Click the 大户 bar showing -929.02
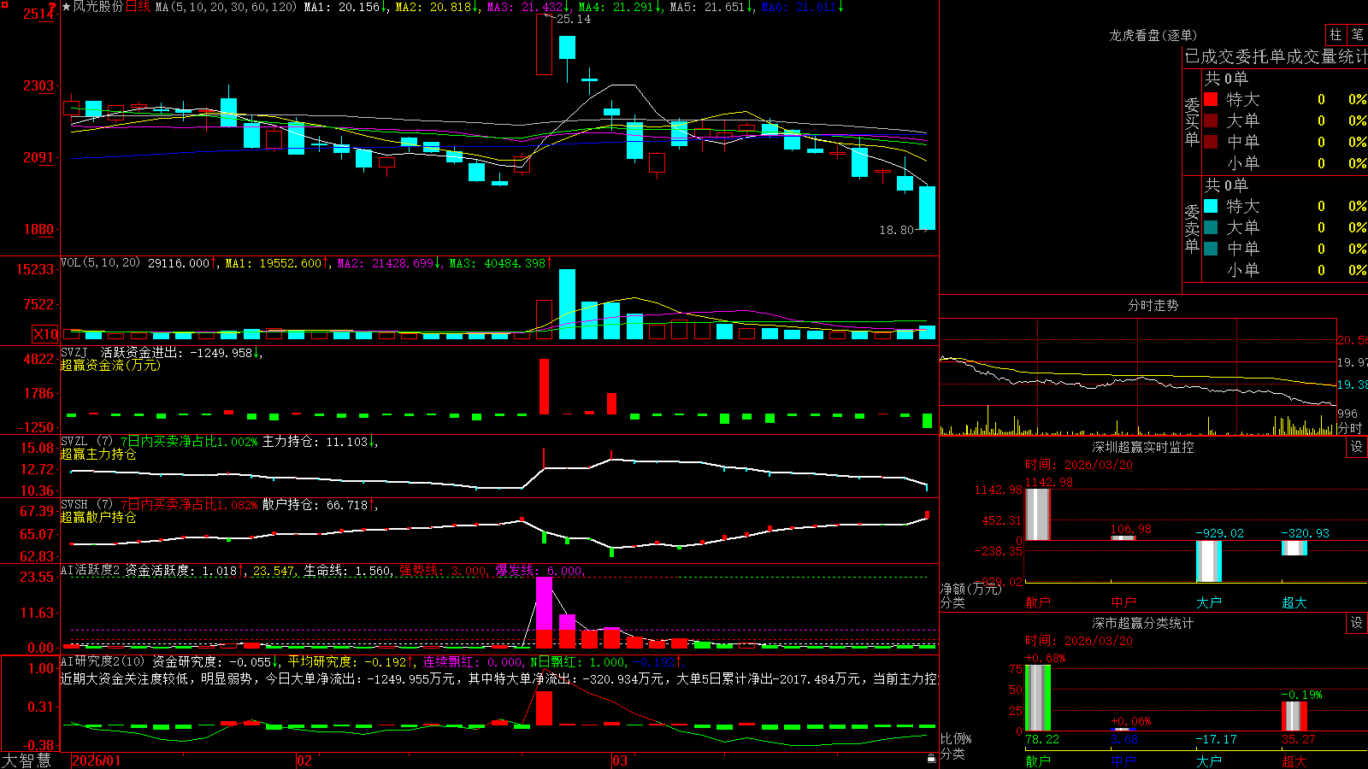 click(1208, 561)
